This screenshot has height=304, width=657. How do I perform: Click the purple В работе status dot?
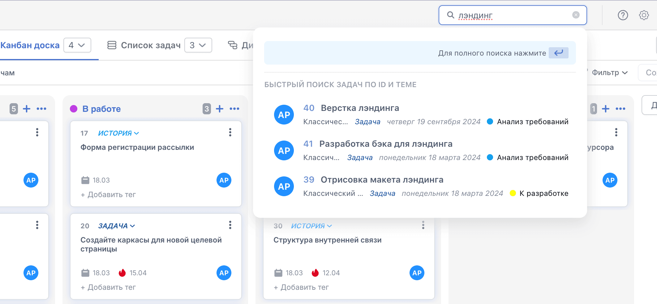pyautogui.click(x=74, y=109)
